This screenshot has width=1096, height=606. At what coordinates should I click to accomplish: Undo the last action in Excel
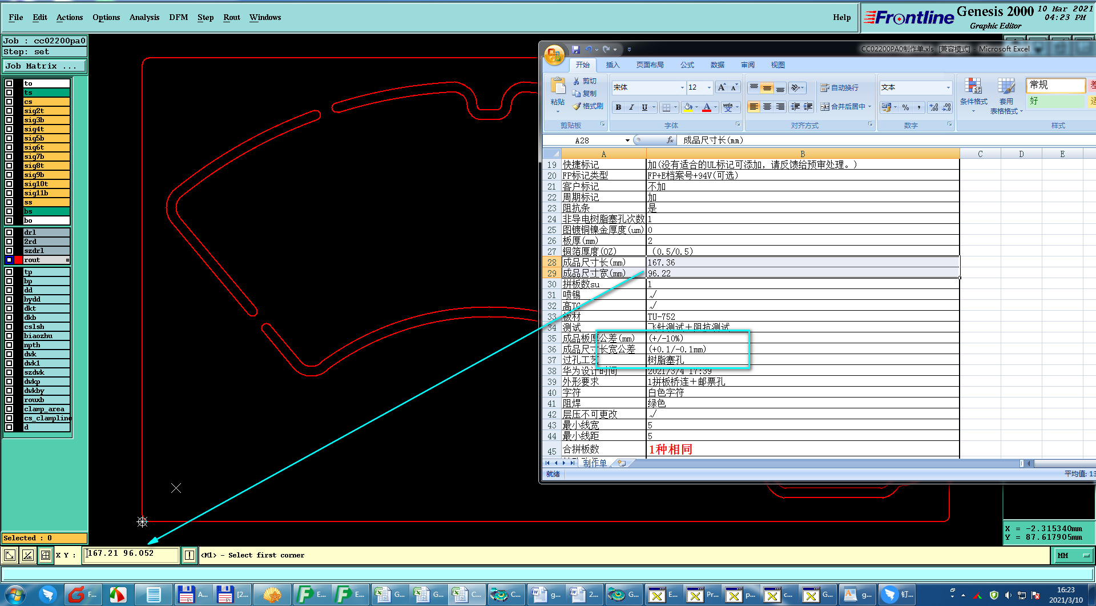tap(589, 50)
